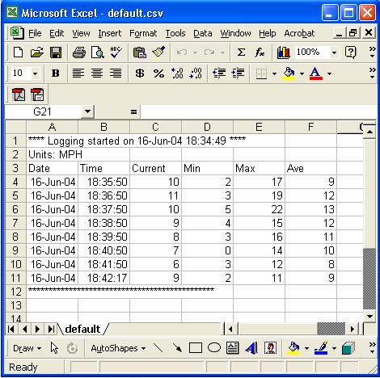Select the Format Painter brush
This screenshot has height=378, width=380.
(158, 52)
